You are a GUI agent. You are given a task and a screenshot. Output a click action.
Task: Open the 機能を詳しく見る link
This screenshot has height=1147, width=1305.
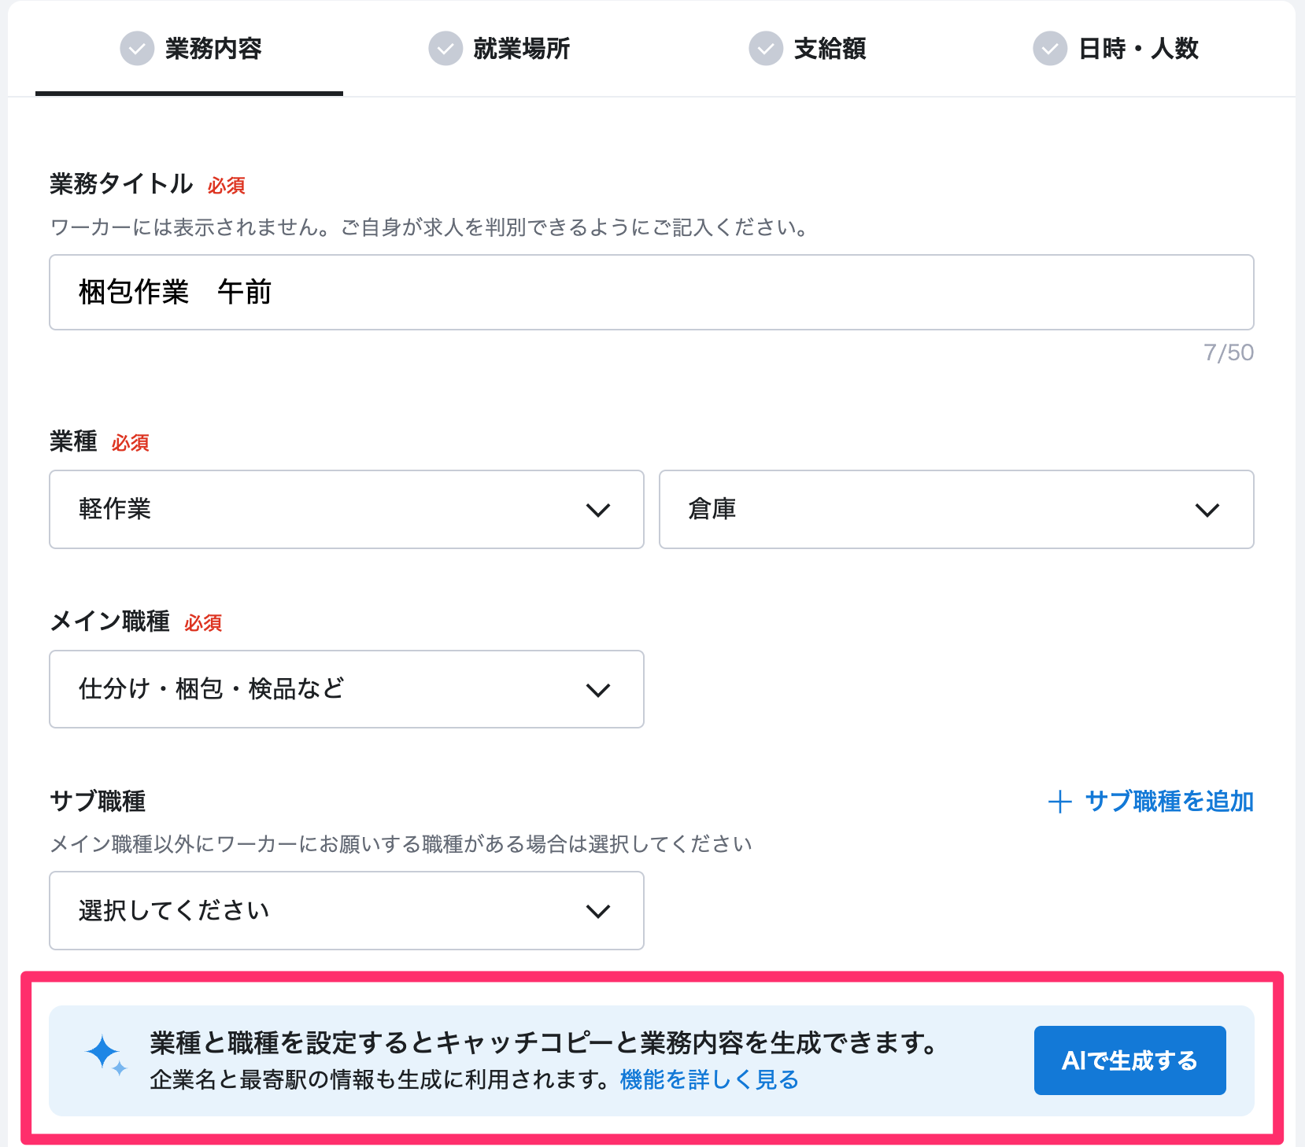pyautogui.click(x=709, y=1080)
